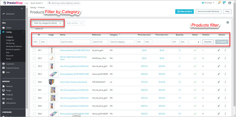Edit product 3913 using pencil icon
This screenshot has width=236, height=117.
click(219, 66)
